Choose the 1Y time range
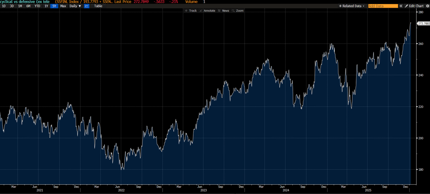Image resolution: width=430 pixels, height=194 pixels. coord(46,6)
